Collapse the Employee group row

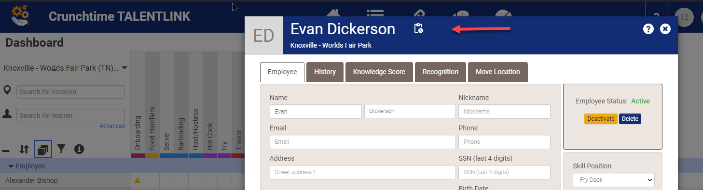(x=27, y=166)
